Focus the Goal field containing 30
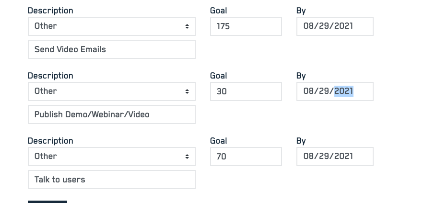The image size is (424, 203). click(x=246, y=91)
